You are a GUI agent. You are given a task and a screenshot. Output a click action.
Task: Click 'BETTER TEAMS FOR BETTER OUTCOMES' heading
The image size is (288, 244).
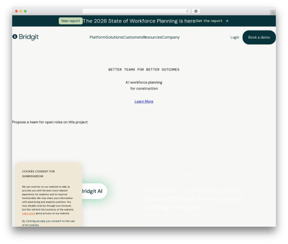[143, 69]
